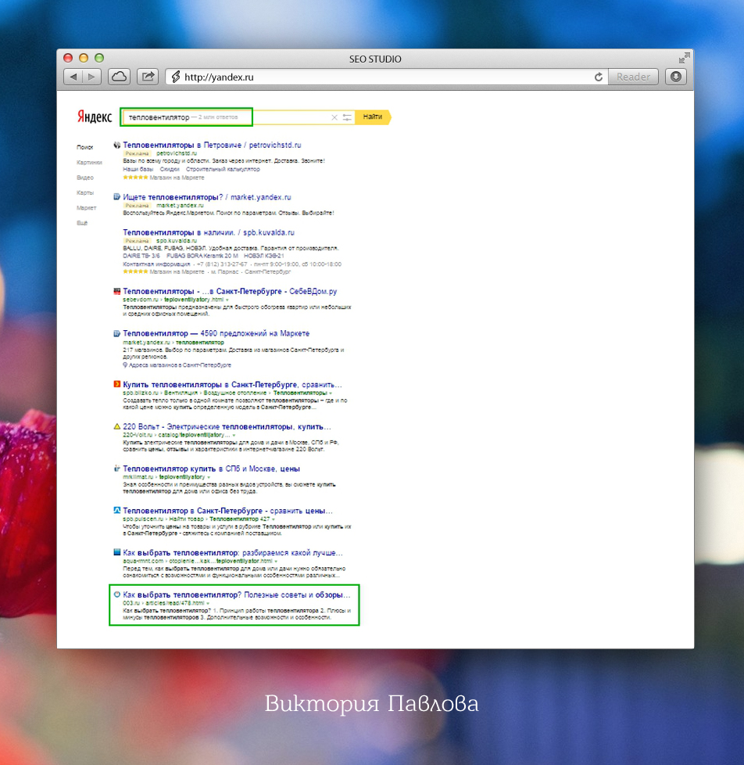This screenshot has width=744, height=765.
Task: Click the 'Найти товар' breadcrumb under pulscen result
Action: [186, 519]
